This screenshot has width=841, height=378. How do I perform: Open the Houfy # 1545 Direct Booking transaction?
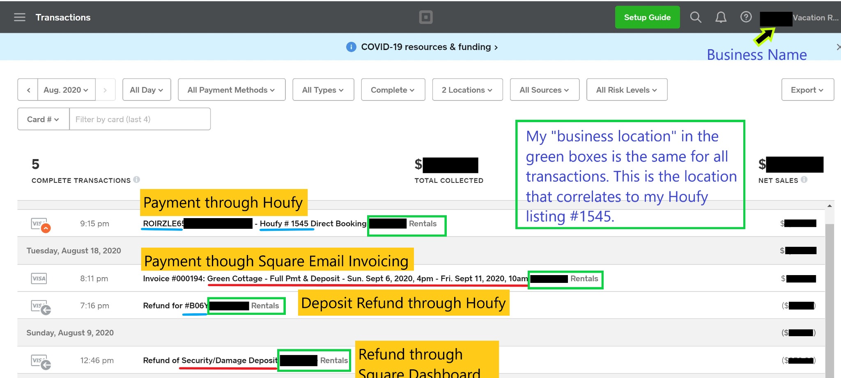tap(421, 223)
